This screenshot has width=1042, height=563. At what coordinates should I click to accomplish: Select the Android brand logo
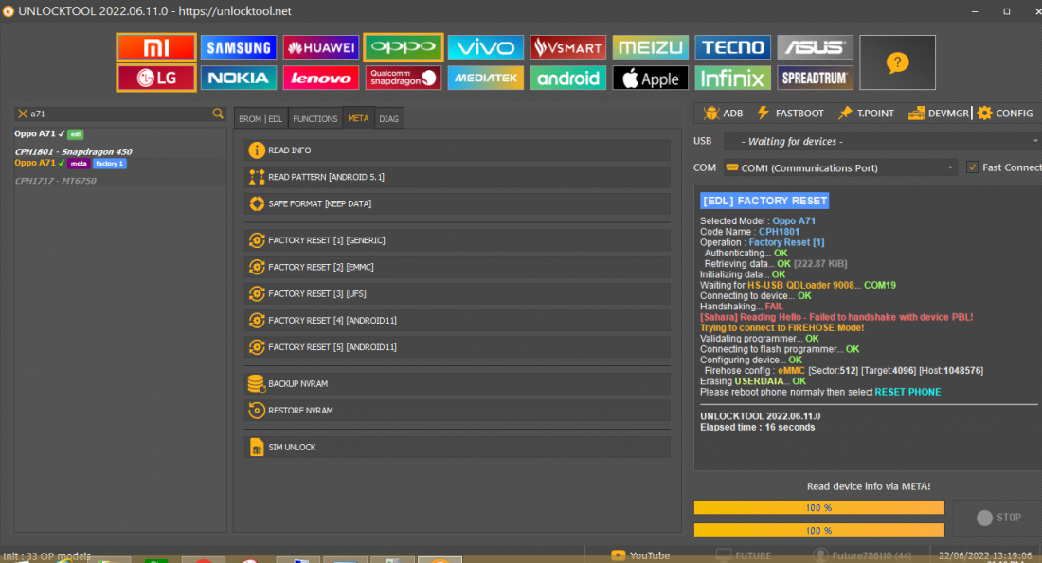(x=568, y=78)
